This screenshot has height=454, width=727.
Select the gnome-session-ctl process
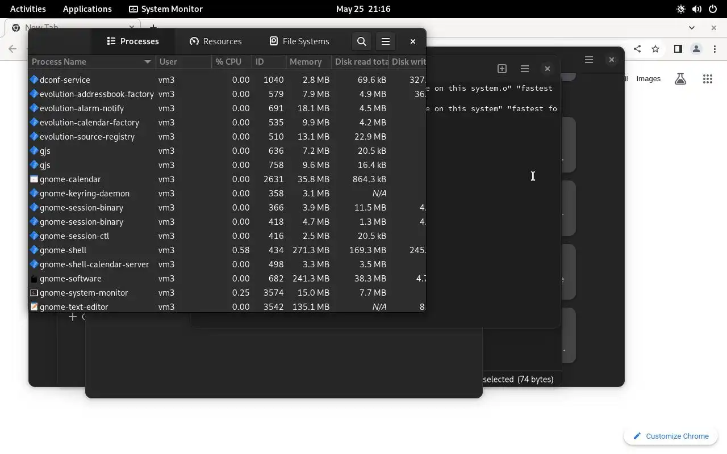coord(227,236)
